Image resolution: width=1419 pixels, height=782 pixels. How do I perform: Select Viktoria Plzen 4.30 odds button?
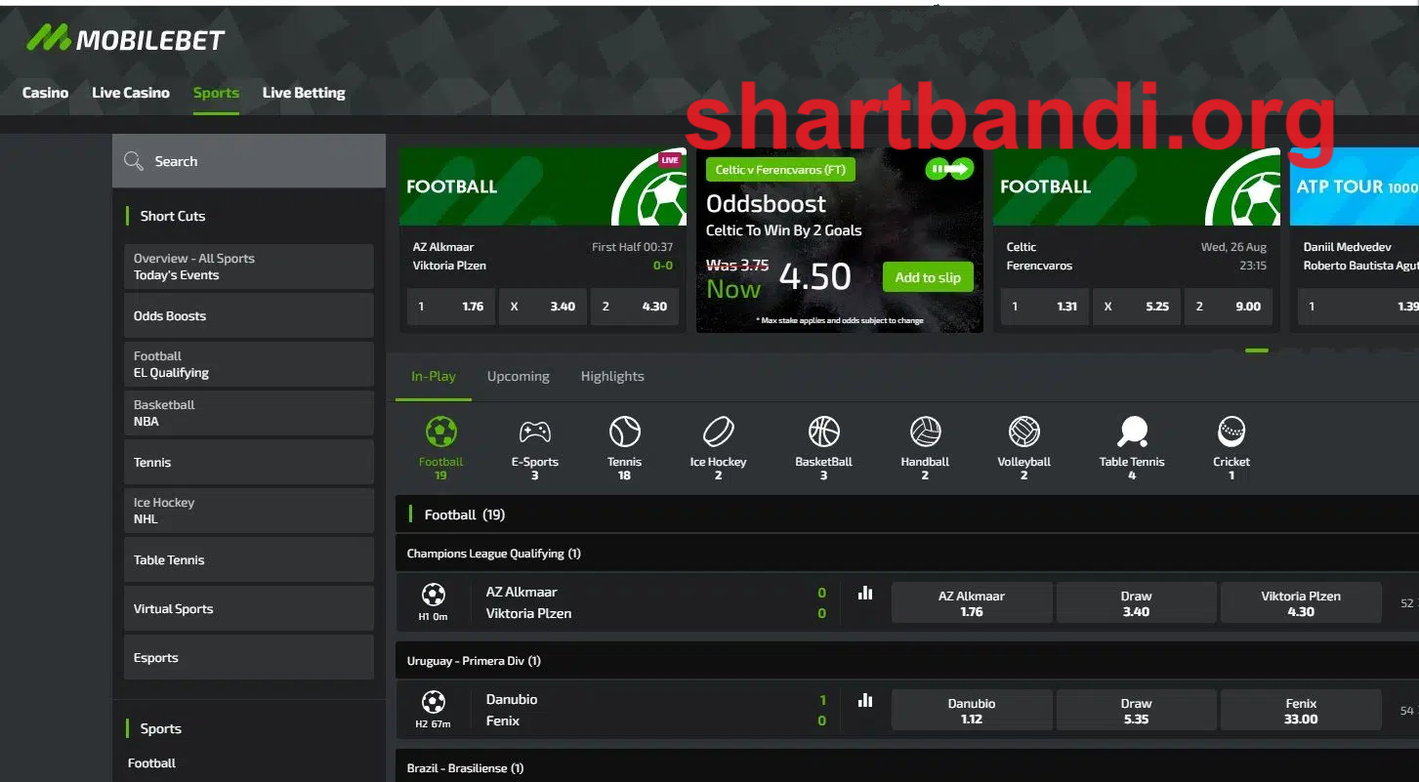pyautogui.click(x=1301, y=603)
